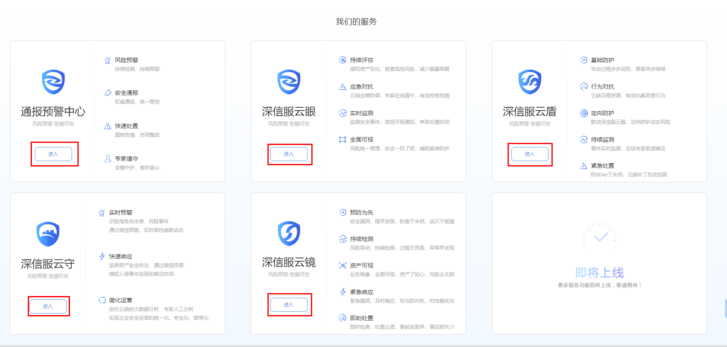The height and width of the screenshot is (347, 727).
Task: Click text 缩短入侵事件发现和响应时间
Action: (x=141, y=274)
